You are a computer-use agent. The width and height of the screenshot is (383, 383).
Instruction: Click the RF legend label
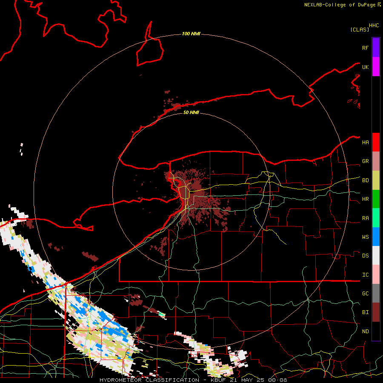pyautogui.click(x=365, y=48)
